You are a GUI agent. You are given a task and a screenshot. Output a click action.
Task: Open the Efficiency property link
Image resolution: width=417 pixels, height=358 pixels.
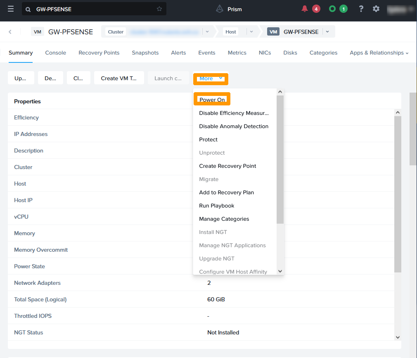click(26, 117)
